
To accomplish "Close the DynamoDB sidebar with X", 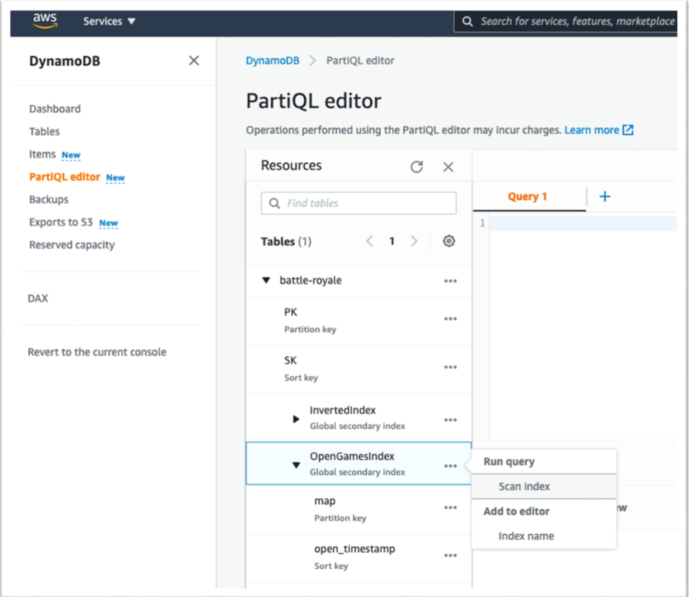I will (193, 61).
